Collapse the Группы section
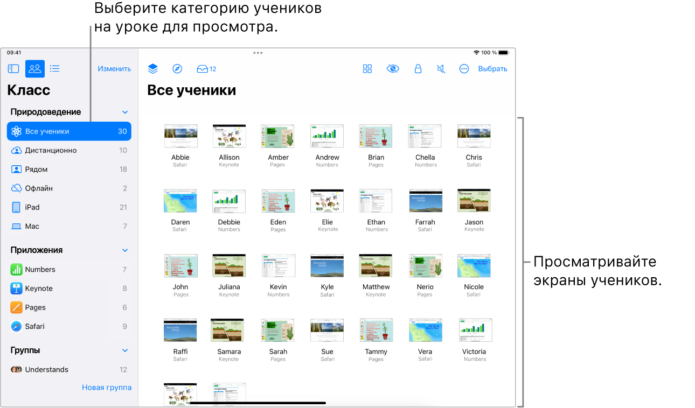This screenshot has height=408, width=695. click(x=125, y=350)
